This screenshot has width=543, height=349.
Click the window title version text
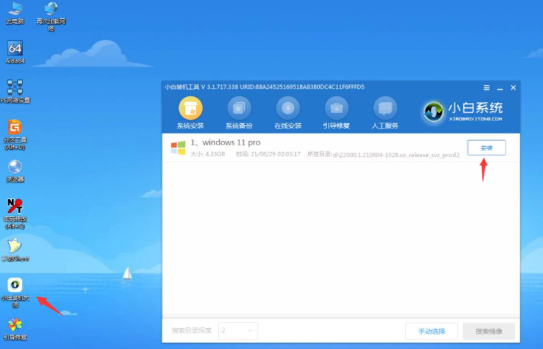tap(265, 87)
